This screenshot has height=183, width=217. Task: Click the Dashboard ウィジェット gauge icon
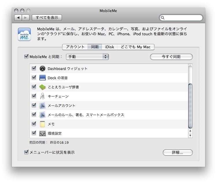pyautogui.click(x=43, y=69)
